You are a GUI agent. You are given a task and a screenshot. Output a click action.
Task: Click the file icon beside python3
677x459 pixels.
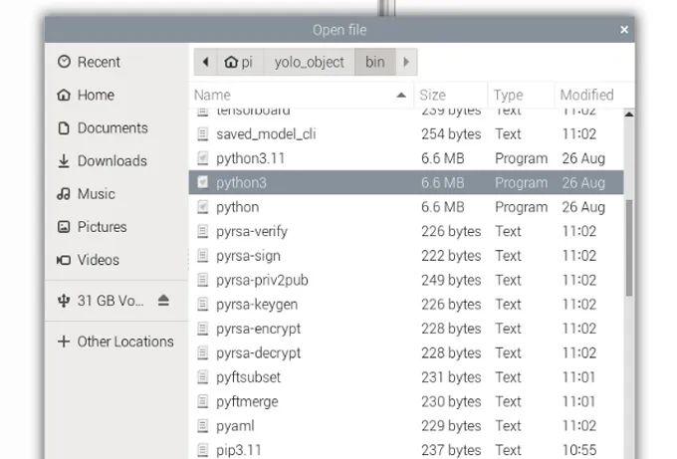point(202,182)
